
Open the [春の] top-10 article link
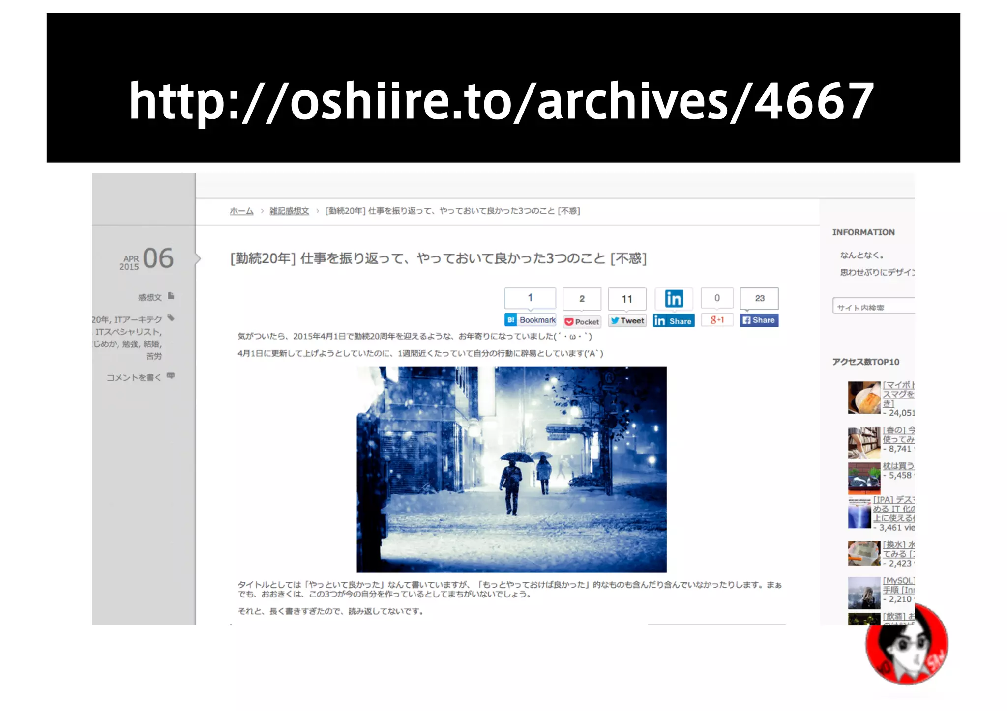pos(898,435)
